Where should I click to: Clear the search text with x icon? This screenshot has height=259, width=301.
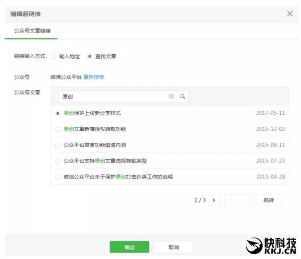(x=171, y=96)
